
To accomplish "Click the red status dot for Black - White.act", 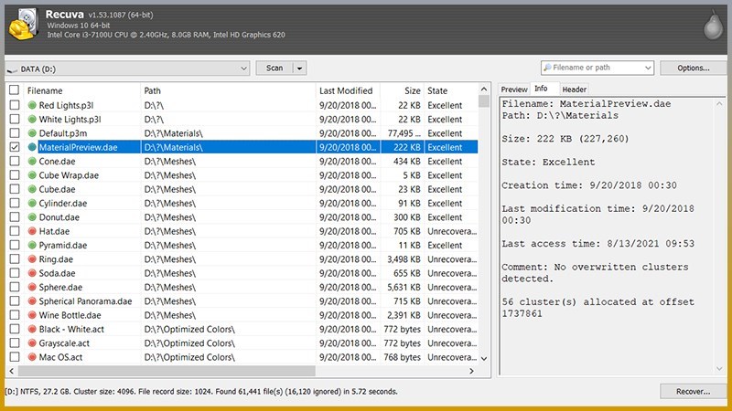I will (32, 329).
